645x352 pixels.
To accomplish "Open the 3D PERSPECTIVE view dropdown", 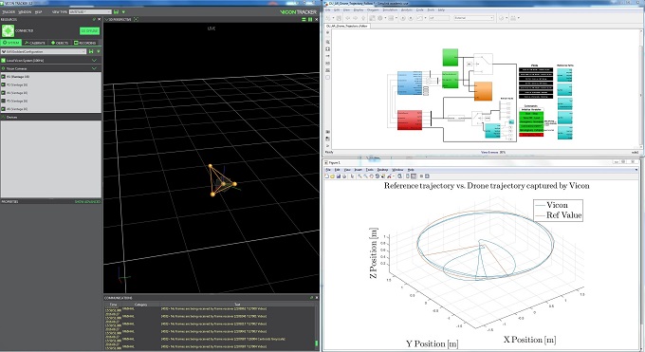I will tap(119, 19).
